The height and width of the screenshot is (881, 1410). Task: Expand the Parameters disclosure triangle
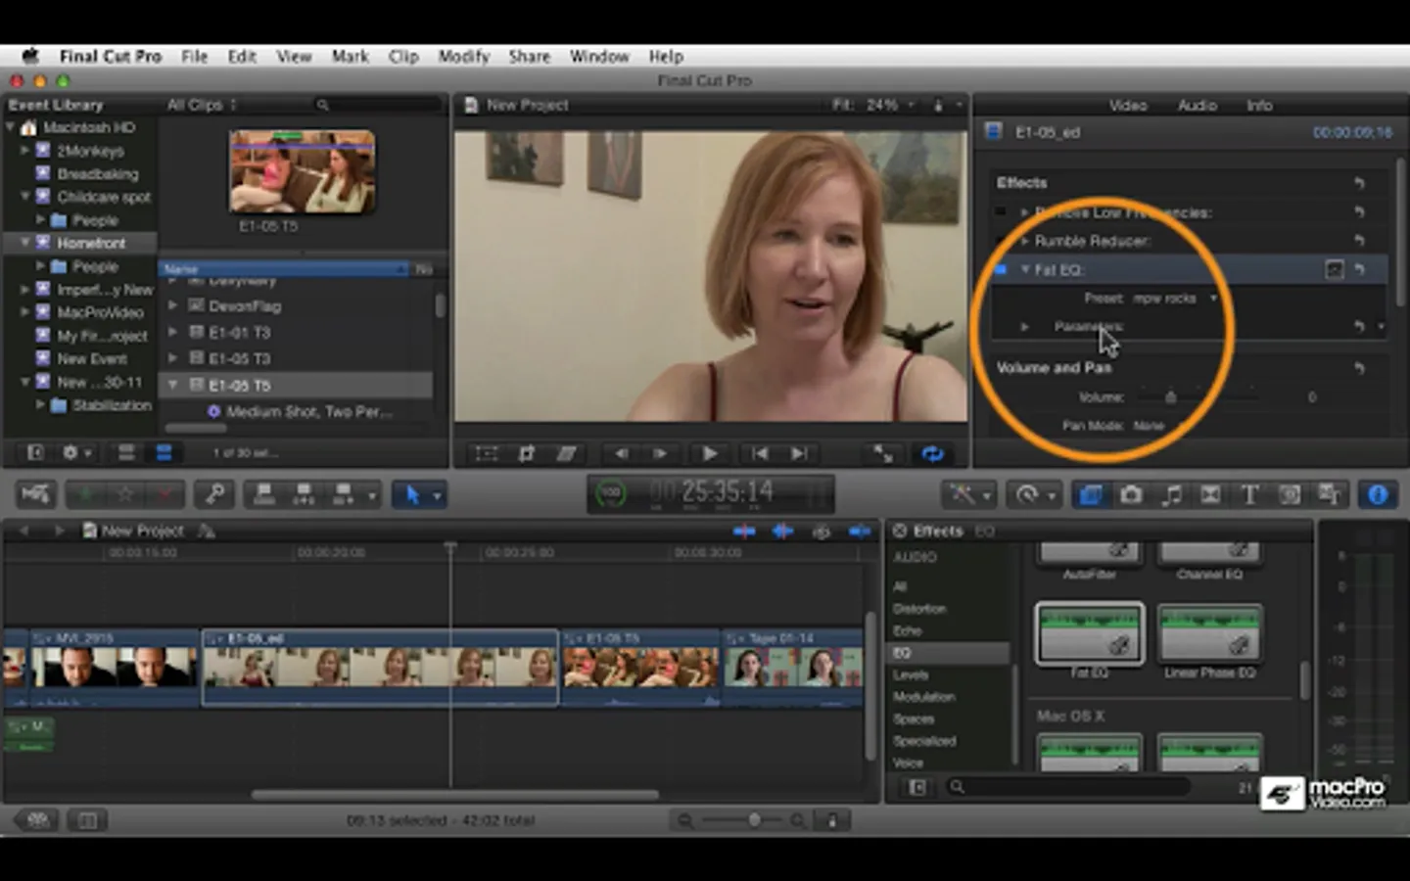[1024, 327]
